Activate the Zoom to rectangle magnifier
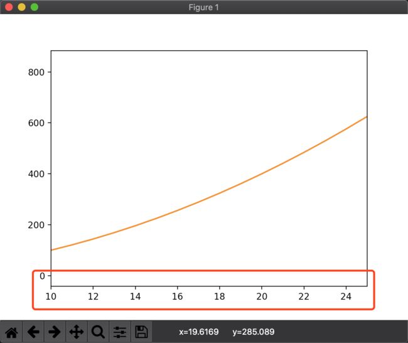Screen dimensions: 408x343 98,332
